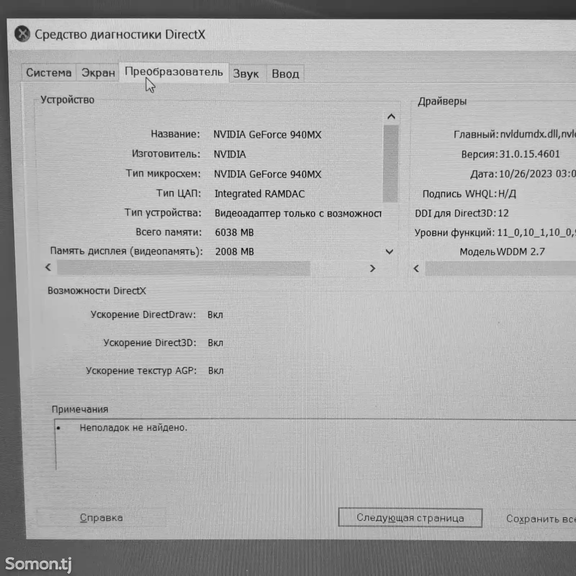
Task: Select the 2008 MB display memory value
Action: pos(235,252)
